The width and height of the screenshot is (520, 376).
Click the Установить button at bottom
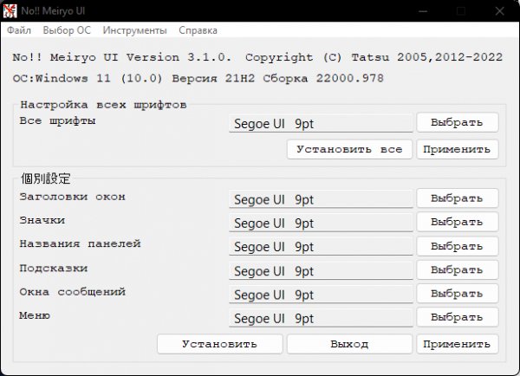point(220,344)
